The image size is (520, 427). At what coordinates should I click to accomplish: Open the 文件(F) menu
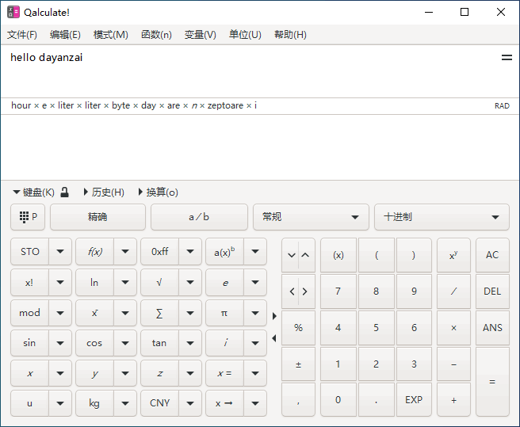pyautogui.click(x=22, y=35)
